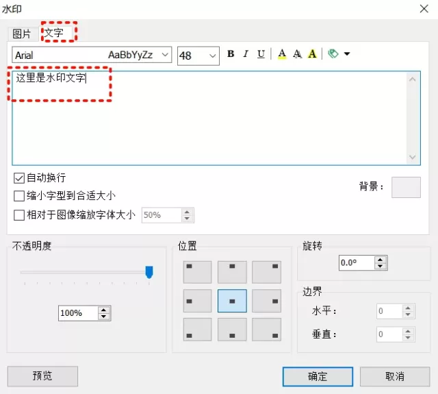Viewport: 438px width, 394px height.
Task: Switch to the 图片 tab
Action: (22, 34)
